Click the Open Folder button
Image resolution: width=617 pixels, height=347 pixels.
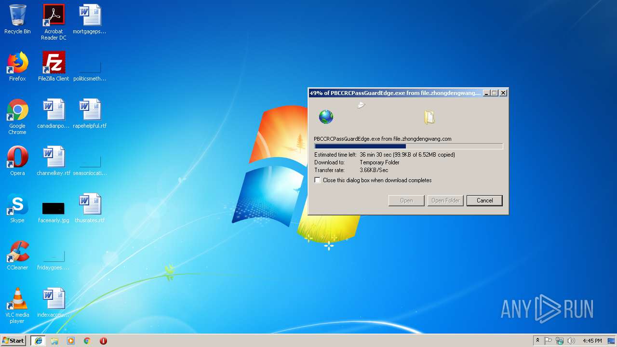pos(445,200)
